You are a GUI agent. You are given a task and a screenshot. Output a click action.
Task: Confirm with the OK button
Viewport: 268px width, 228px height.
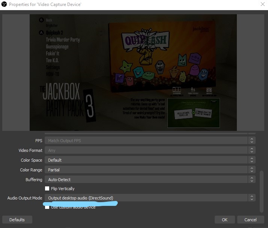224,220
